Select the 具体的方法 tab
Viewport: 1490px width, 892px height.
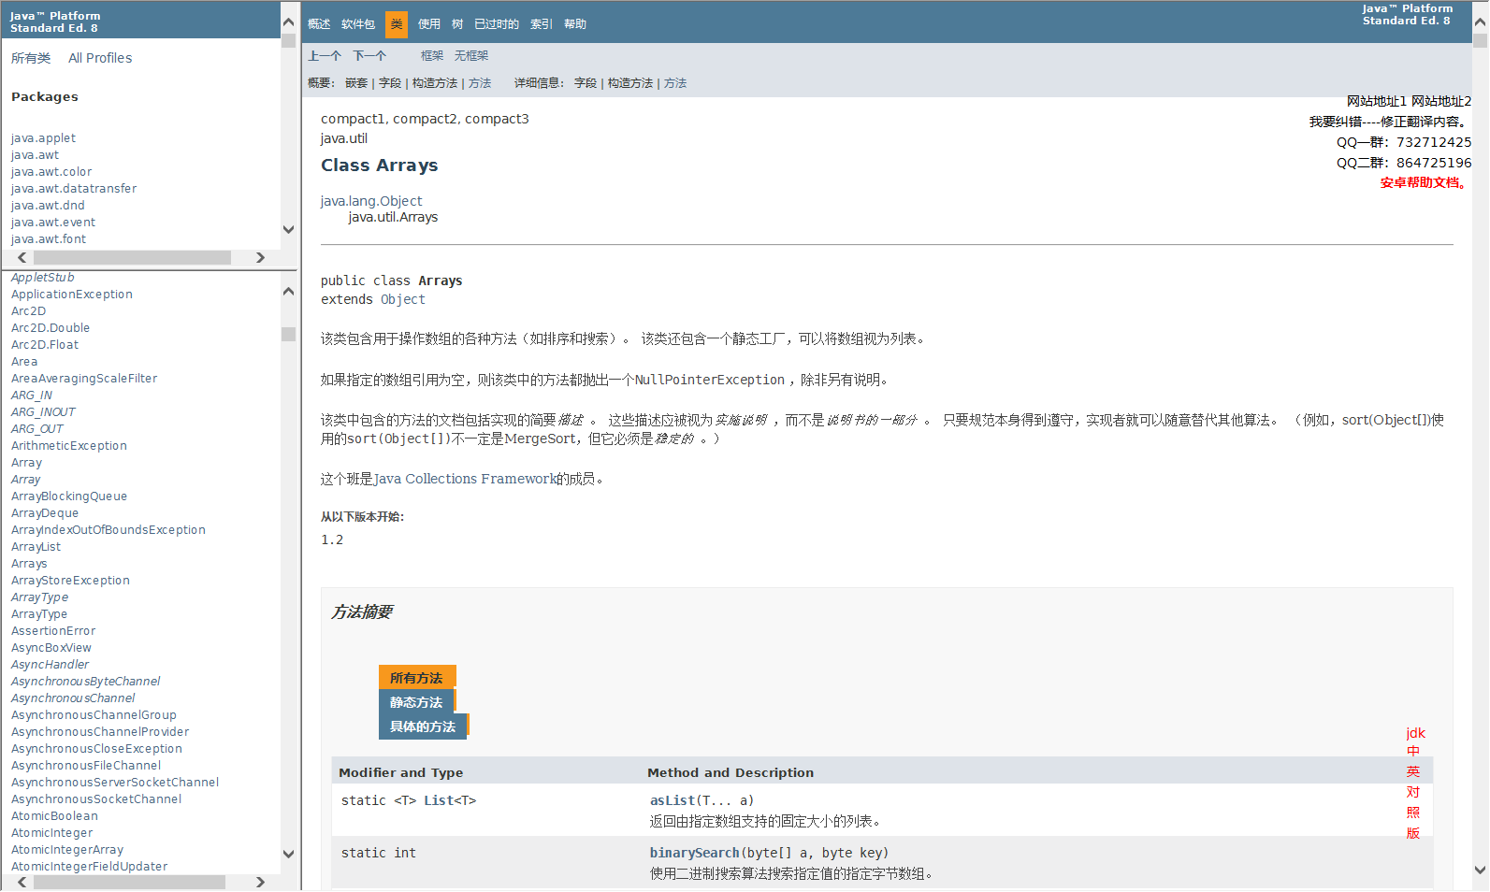point(423,727)
